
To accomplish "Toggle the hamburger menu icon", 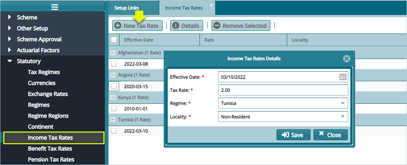I will 54,7.
